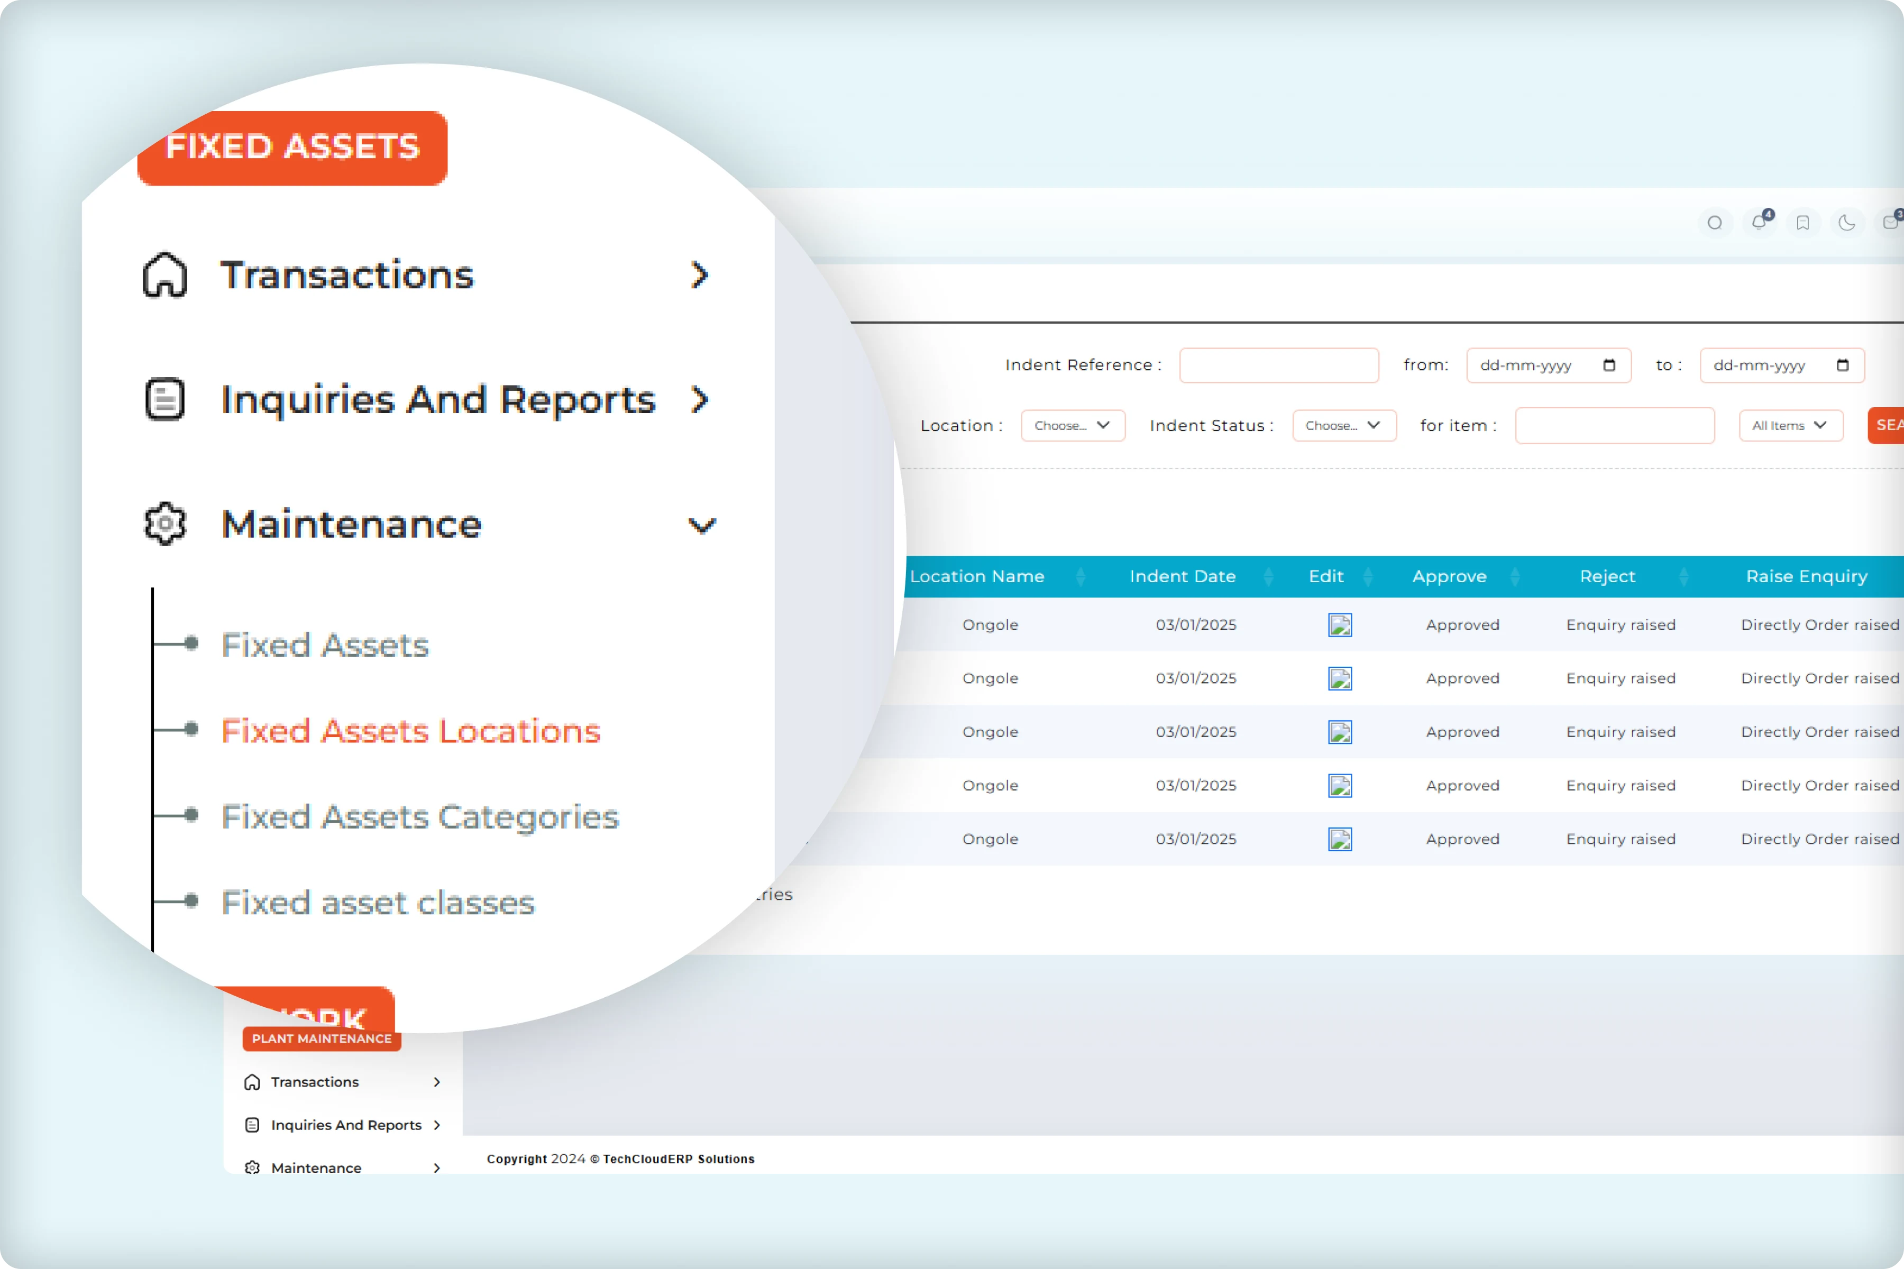Select the Transactions home icon in the magnified menu
This screenshot has width=1904, height=1269.
click(165, 275)
